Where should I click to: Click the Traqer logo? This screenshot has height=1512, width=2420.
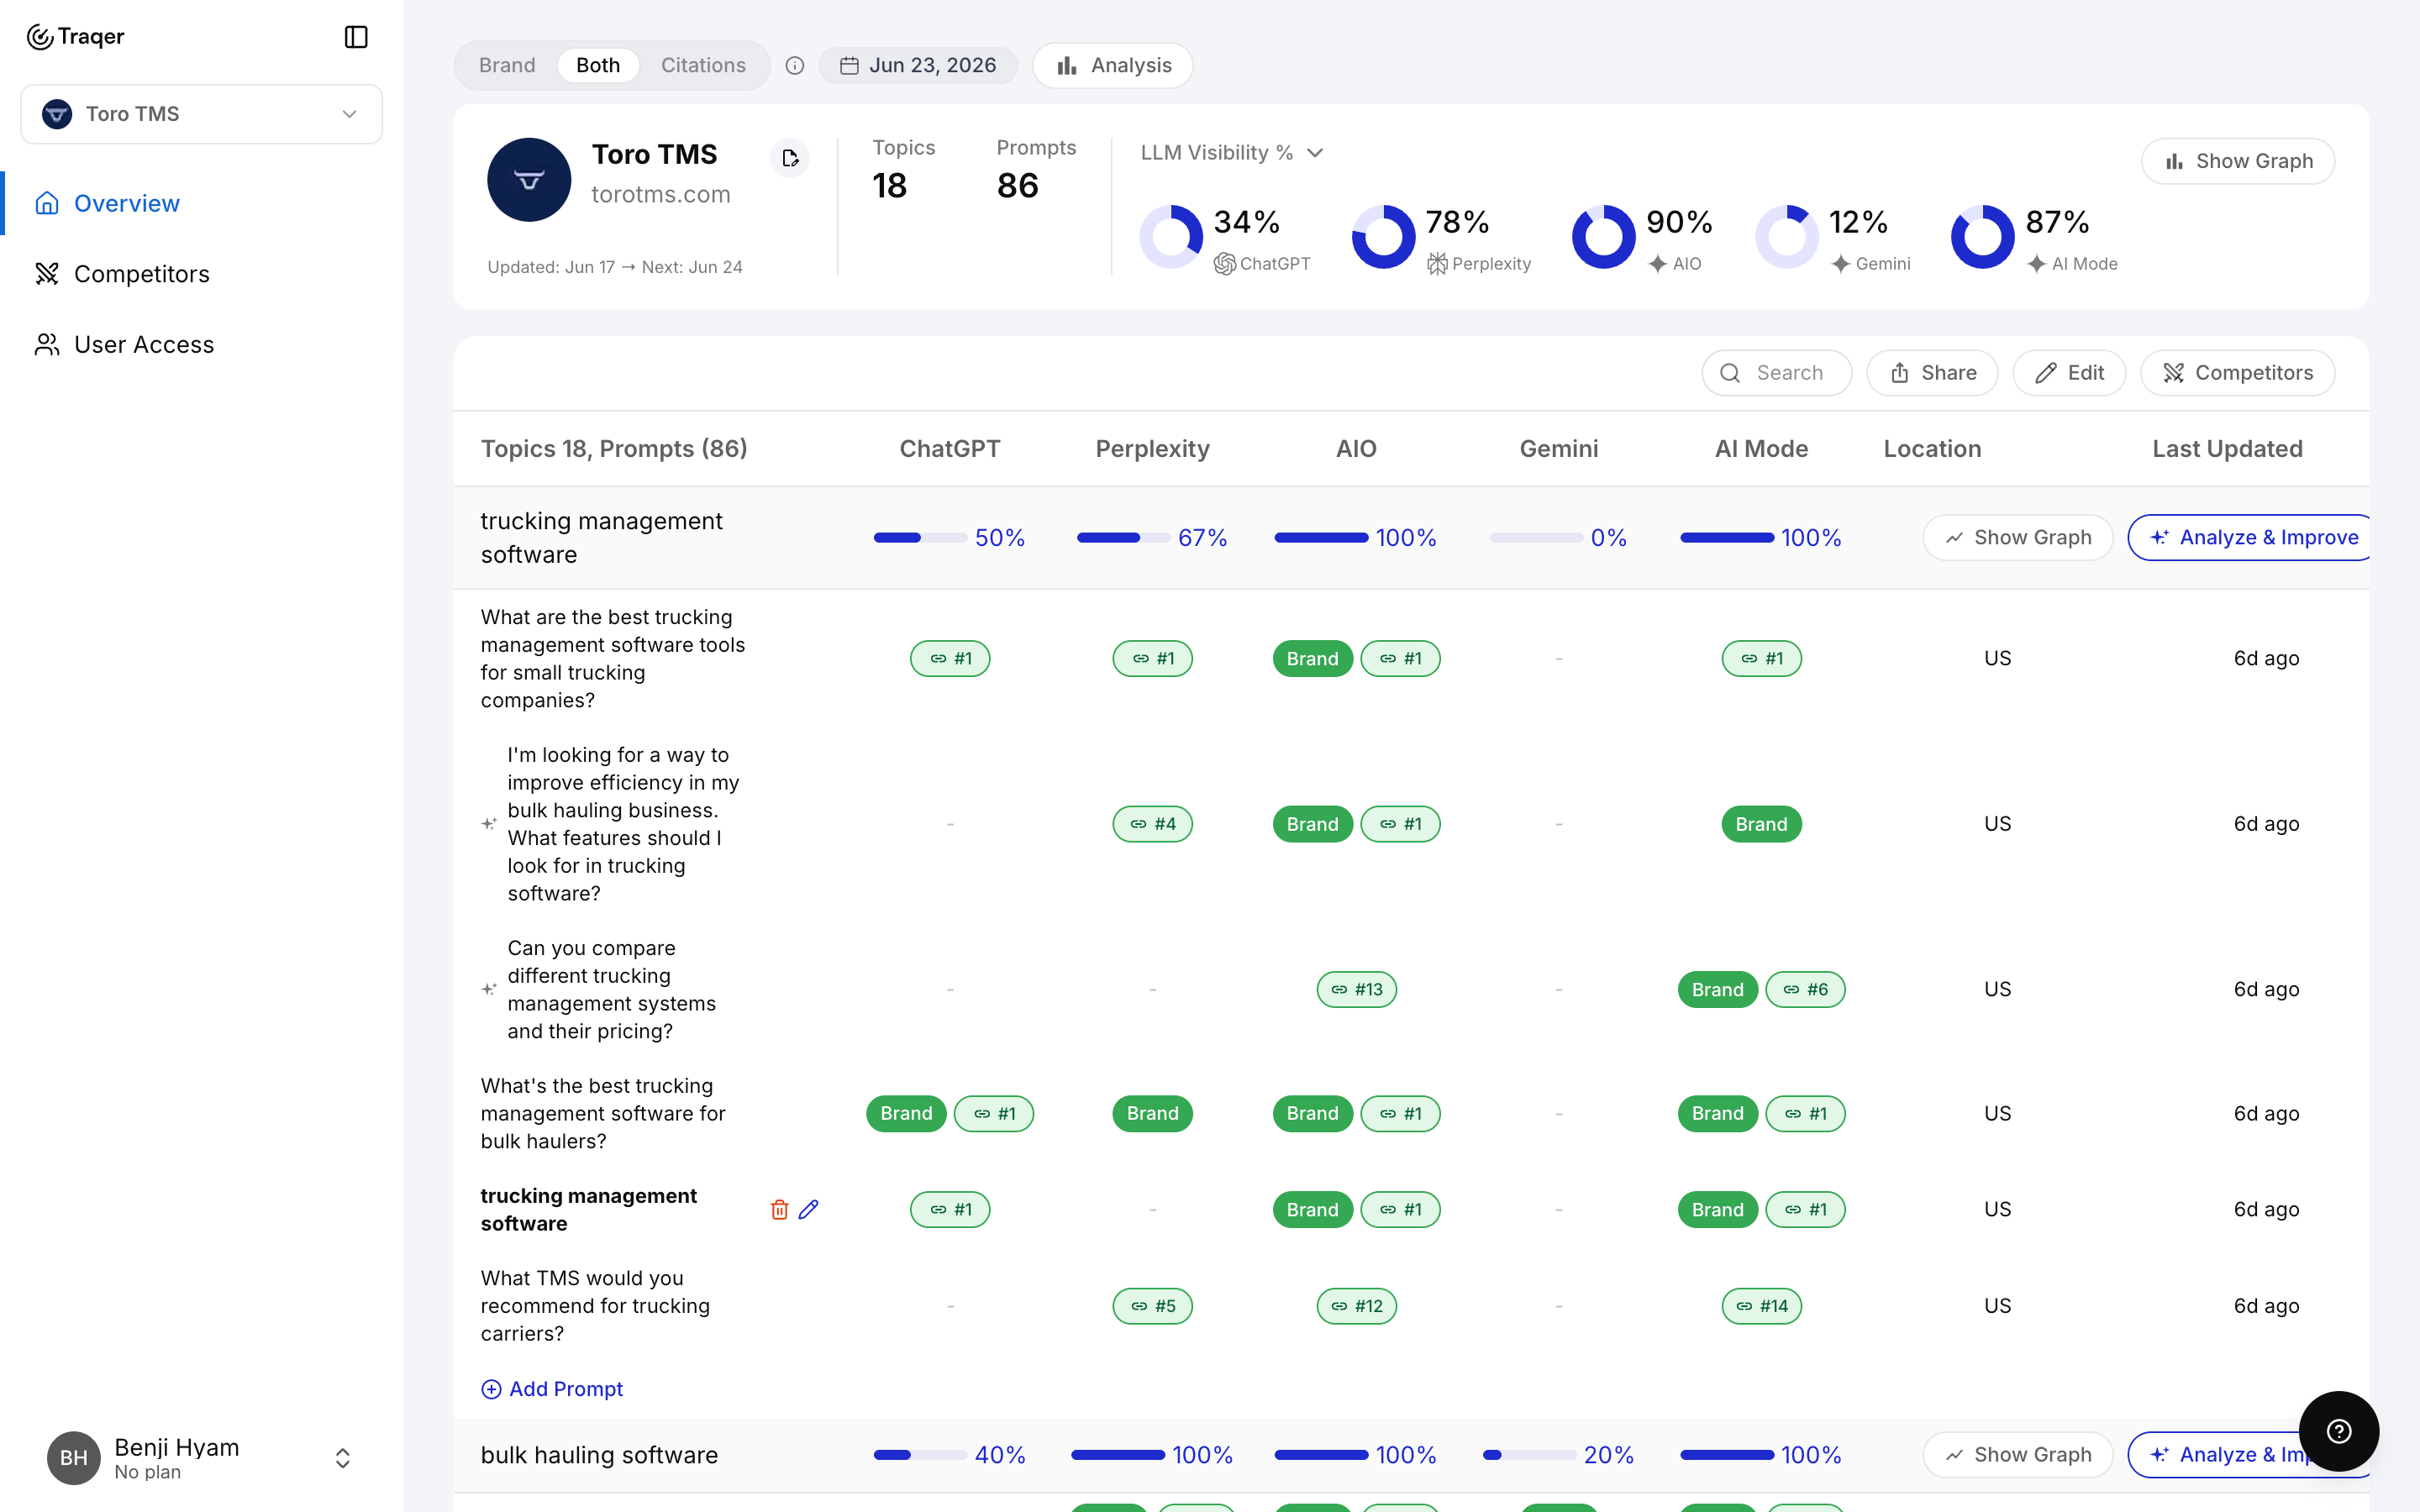pos(75,37)
